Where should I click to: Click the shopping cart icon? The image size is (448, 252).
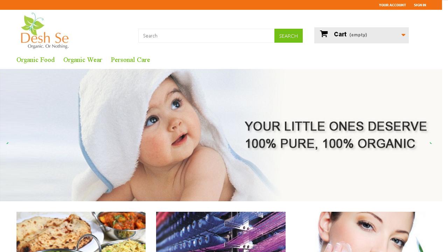pyautogui.click(x=324, y=34)
